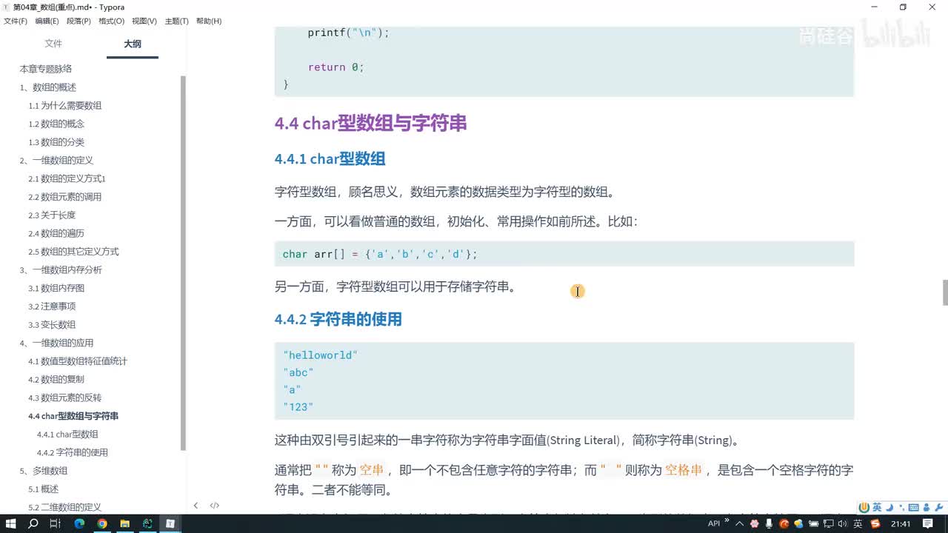The width and height of the screenshot is (948, 533).
Task: Go to outline item 1.2 数组的概念
Action: click(56, 124)
